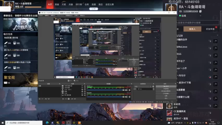Click the 退出 button in OBS controls

[x=166, y=98]
